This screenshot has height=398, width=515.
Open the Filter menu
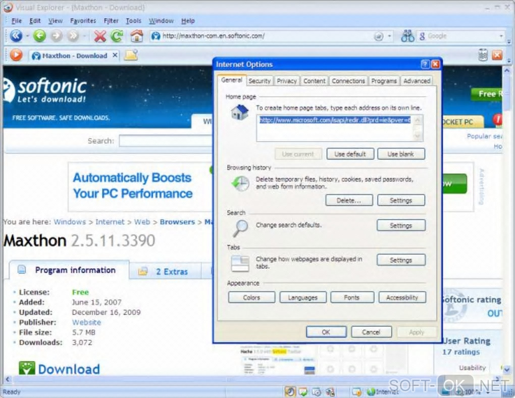tap(111, 21)
